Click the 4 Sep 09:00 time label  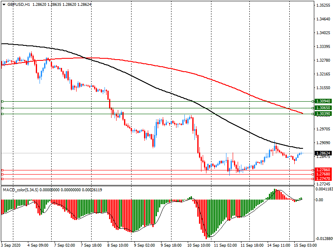38,245
